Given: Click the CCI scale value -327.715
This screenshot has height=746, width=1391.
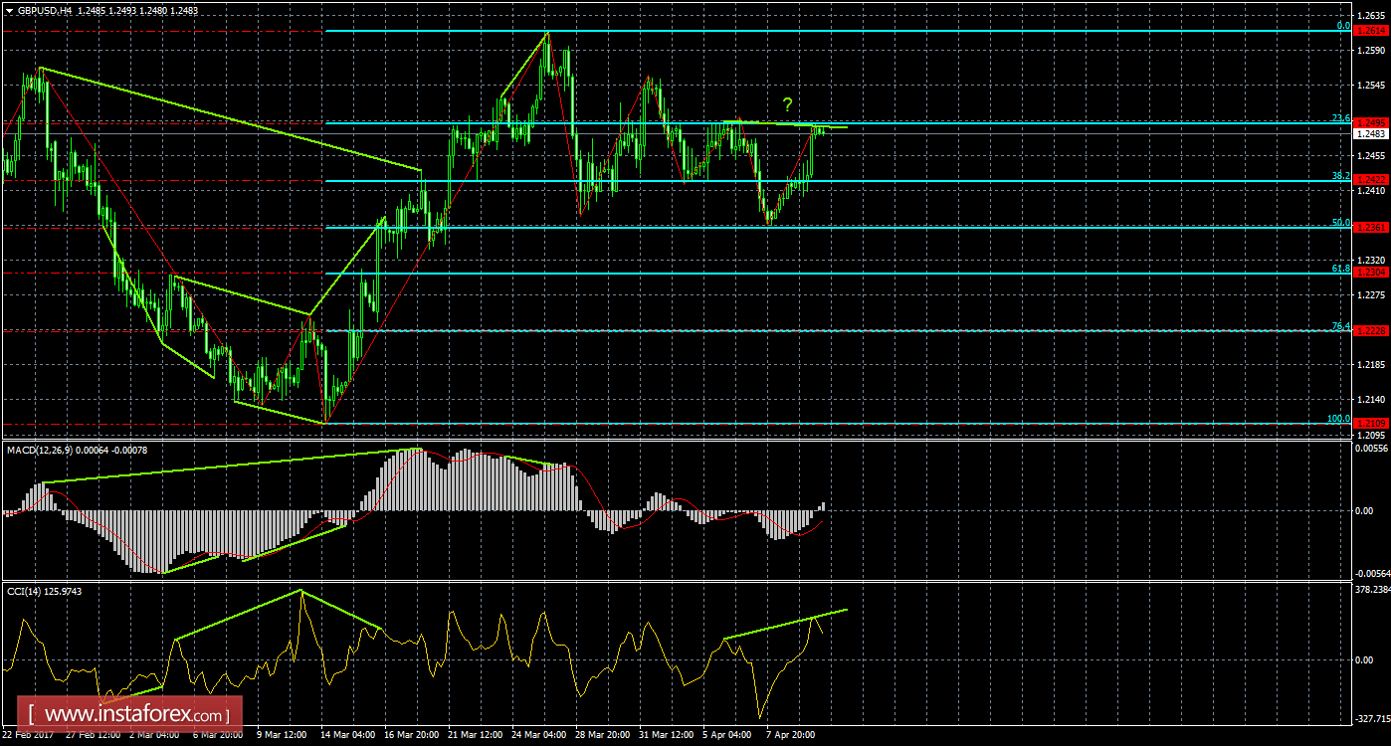Looking at the screenshot, I should click(1371, 717).
